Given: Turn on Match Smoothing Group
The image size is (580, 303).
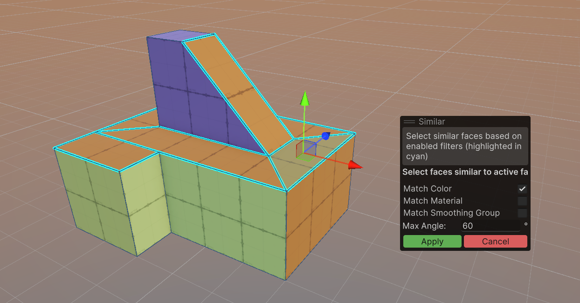Looking at the screenshot, I should pyautogui.click(x=522, y=213).
